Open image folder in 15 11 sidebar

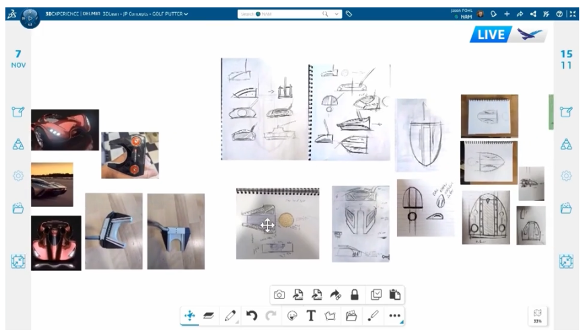coord(566,208)
